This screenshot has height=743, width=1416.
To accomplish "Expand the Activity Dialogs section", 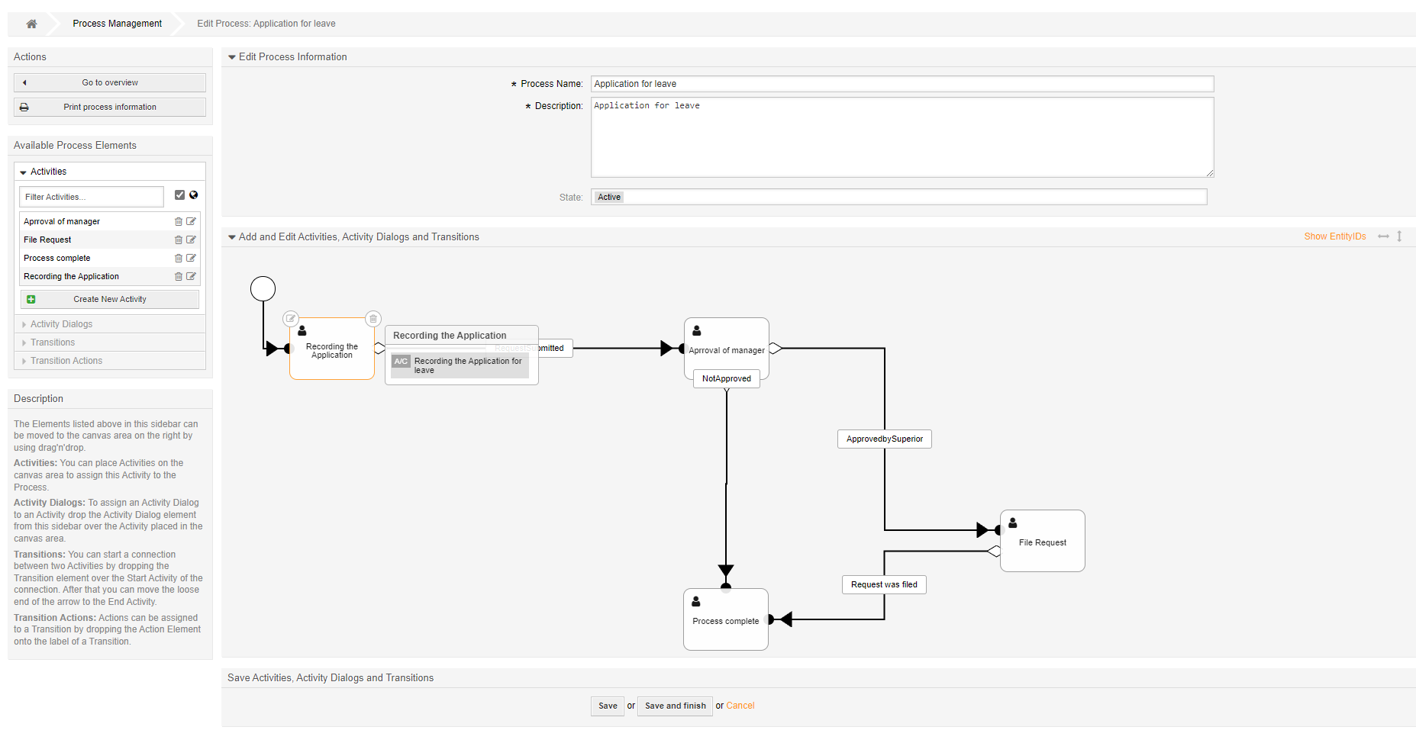I will (x=61, y=324).
